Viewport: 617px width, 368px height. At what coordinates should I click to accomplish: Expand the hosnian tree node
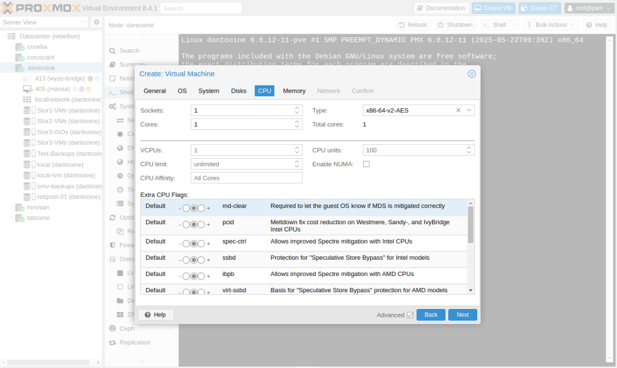point(12,207)
